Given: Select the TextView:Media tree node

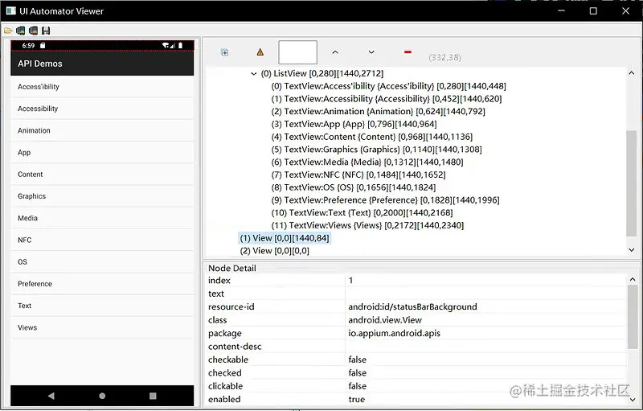Looking at the screenshot, I should [367, 162].
